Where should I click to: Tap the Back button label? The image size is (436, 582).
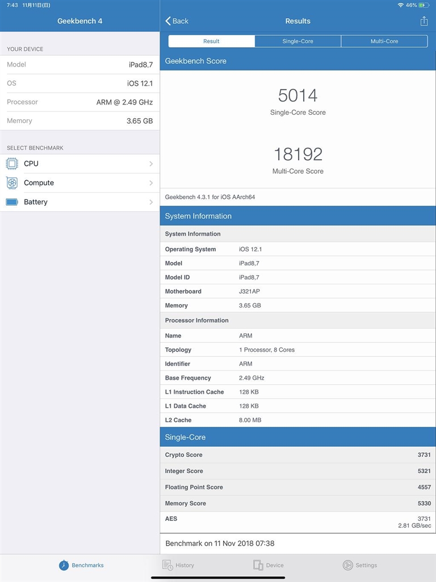pos(180,21)
